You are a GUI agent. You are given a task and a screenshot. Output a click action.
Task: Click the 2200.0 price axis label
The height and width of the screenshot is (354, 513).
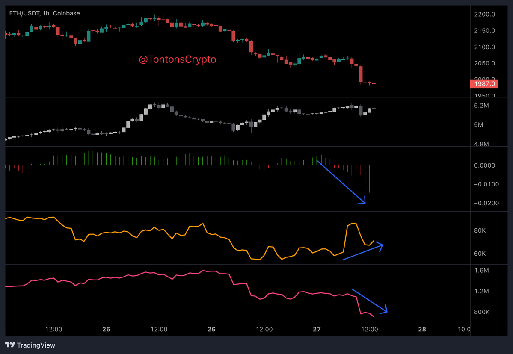[x=484, y=15]
